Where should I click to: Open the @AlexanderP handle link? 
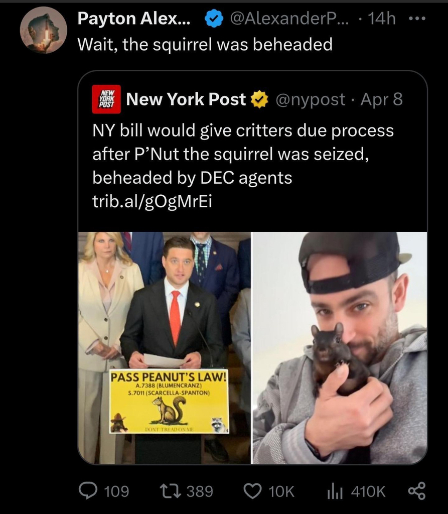point(289,19)
